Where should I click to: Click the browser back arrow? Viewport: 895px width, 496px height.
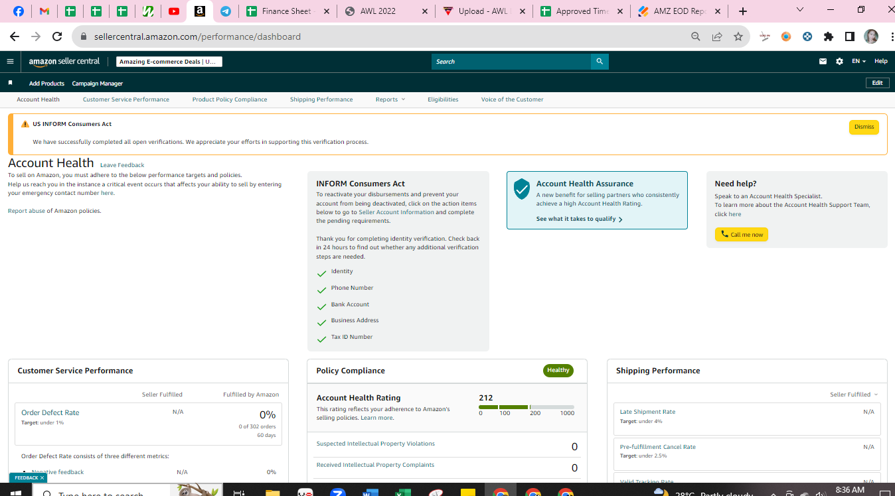[x=15, y=37]
